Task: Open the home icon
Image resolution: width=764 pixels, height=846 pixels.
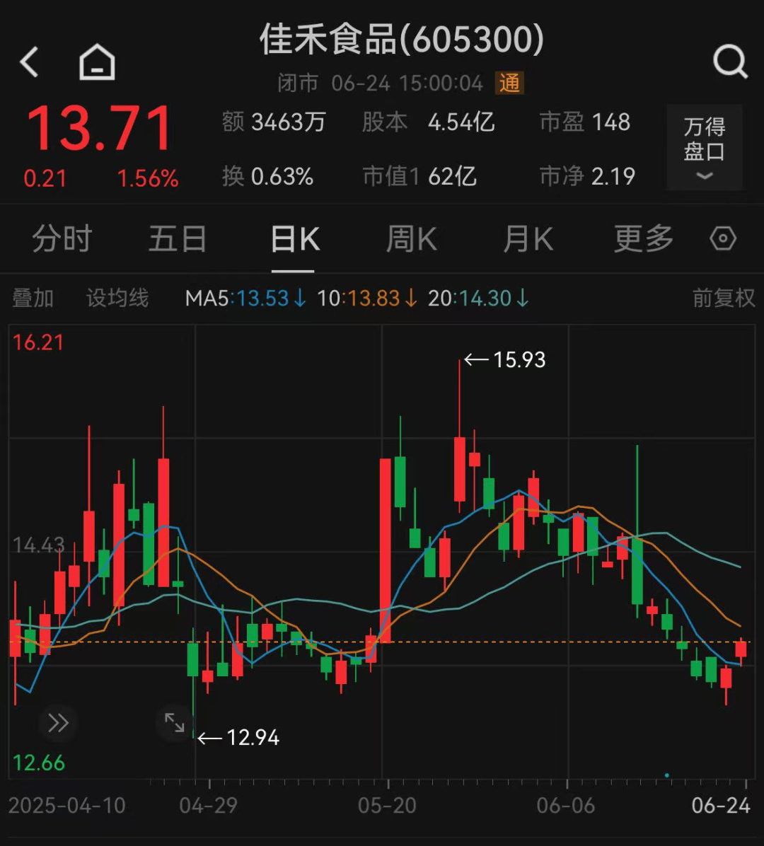Action: [x=97, y=62]
